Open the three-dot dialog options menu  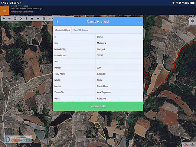(x=57, y=22)
